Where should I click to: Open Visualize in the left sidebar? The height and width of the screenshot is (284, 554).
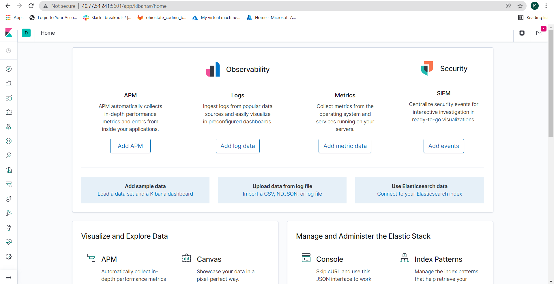pyautogui.click(x=9, y=83)
